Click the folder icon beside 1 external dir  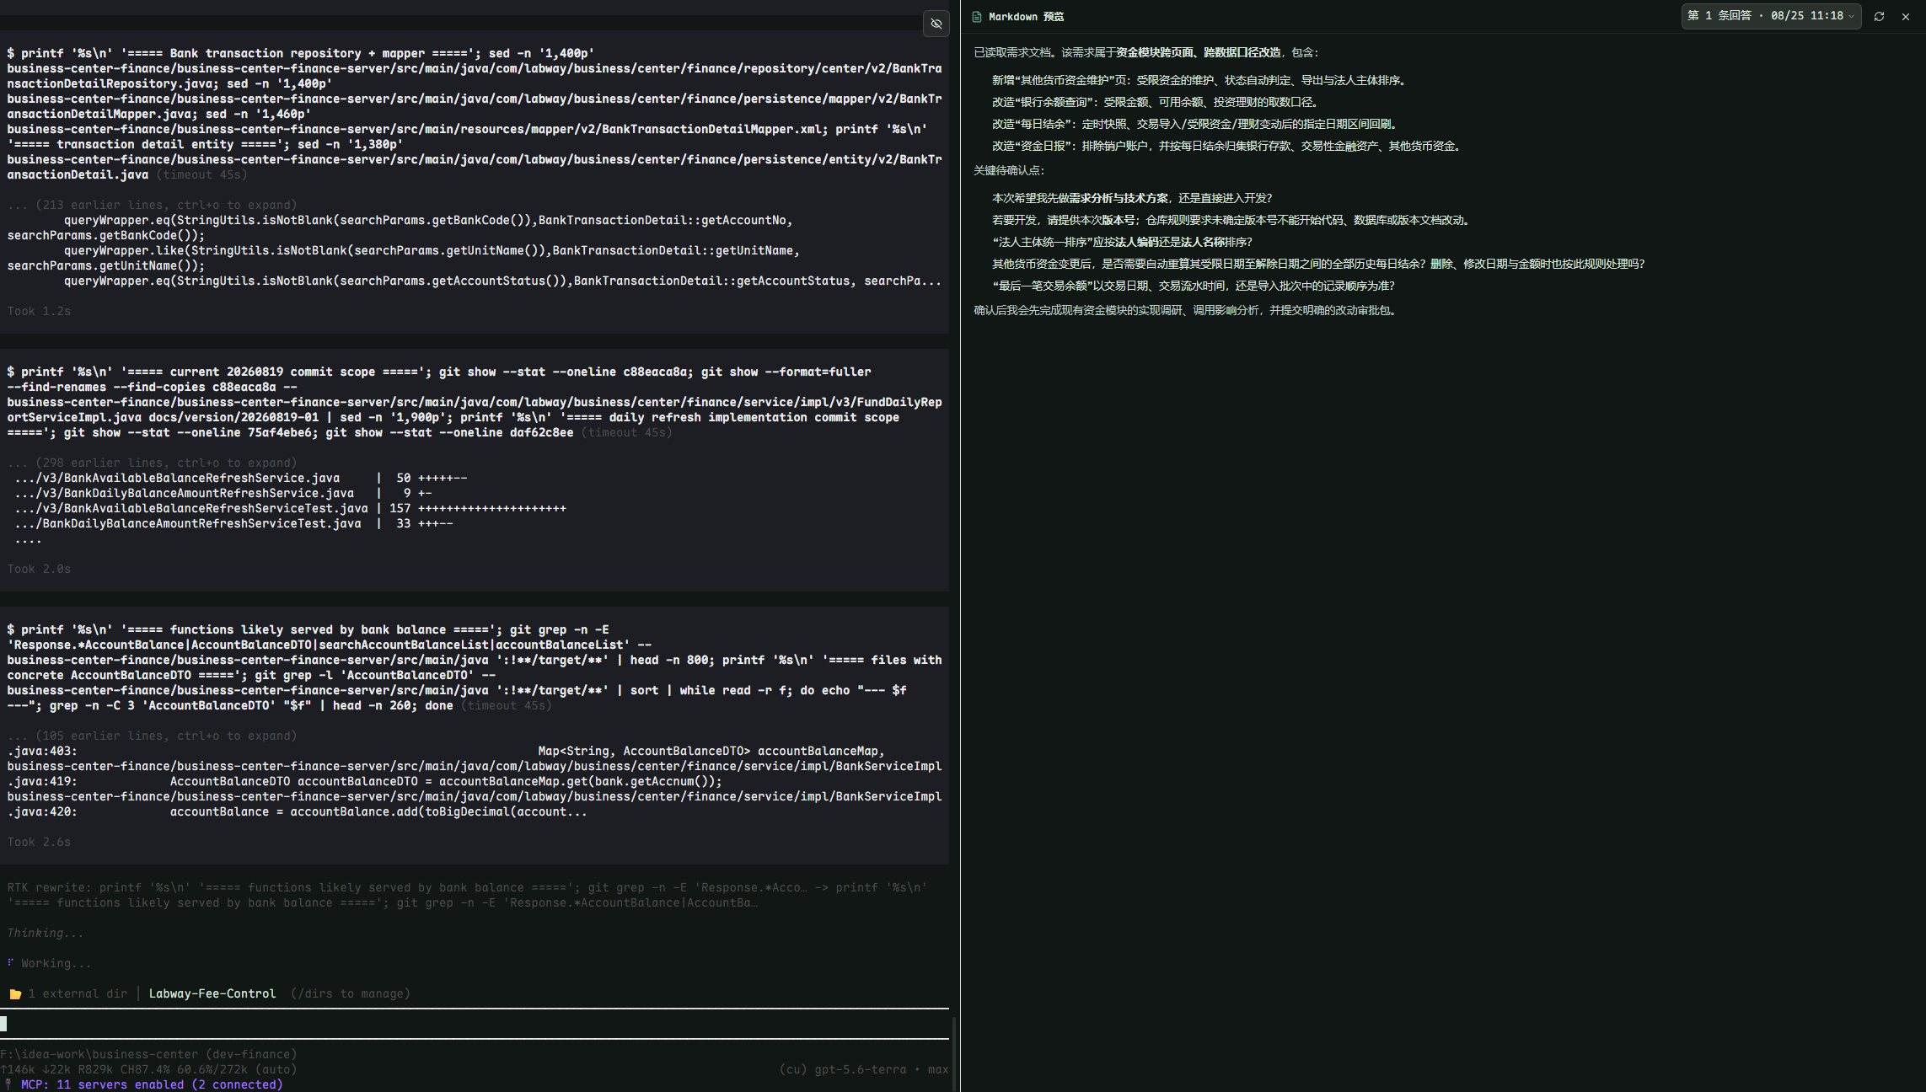(15, 994)
